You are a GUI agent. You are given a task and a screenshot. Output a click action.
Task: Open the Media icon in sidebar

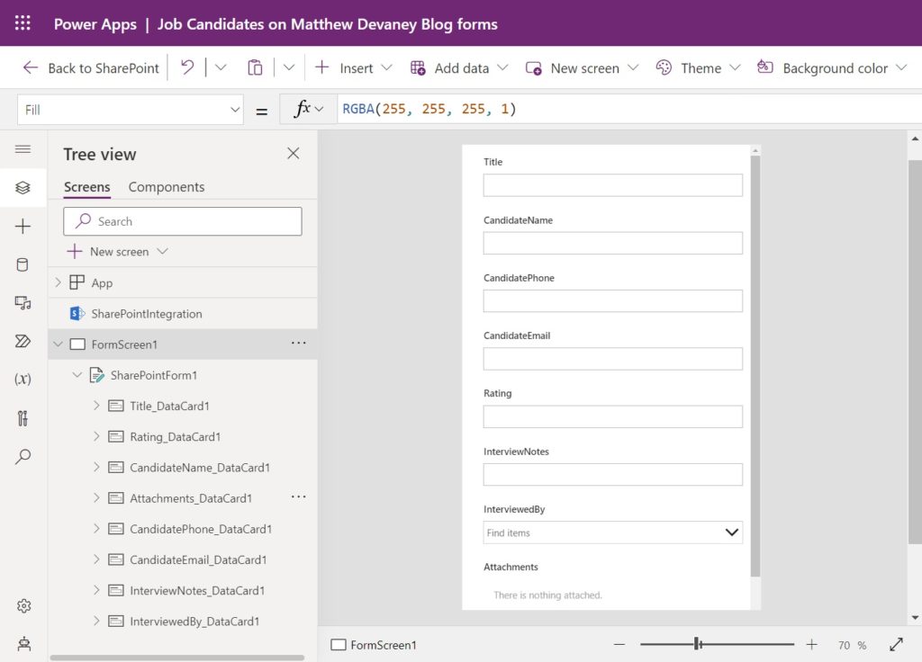point(23,302)
